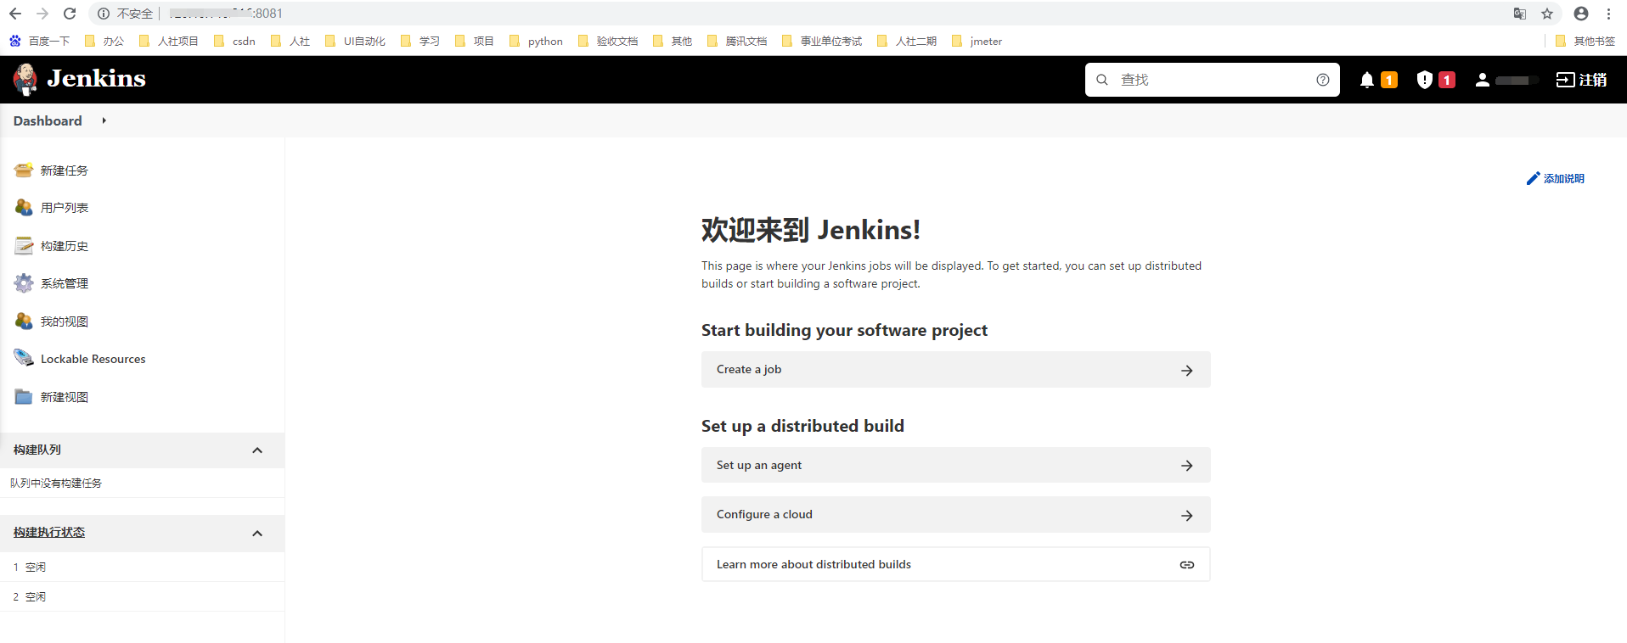Reload the page with refresh icon

[70, 14]
